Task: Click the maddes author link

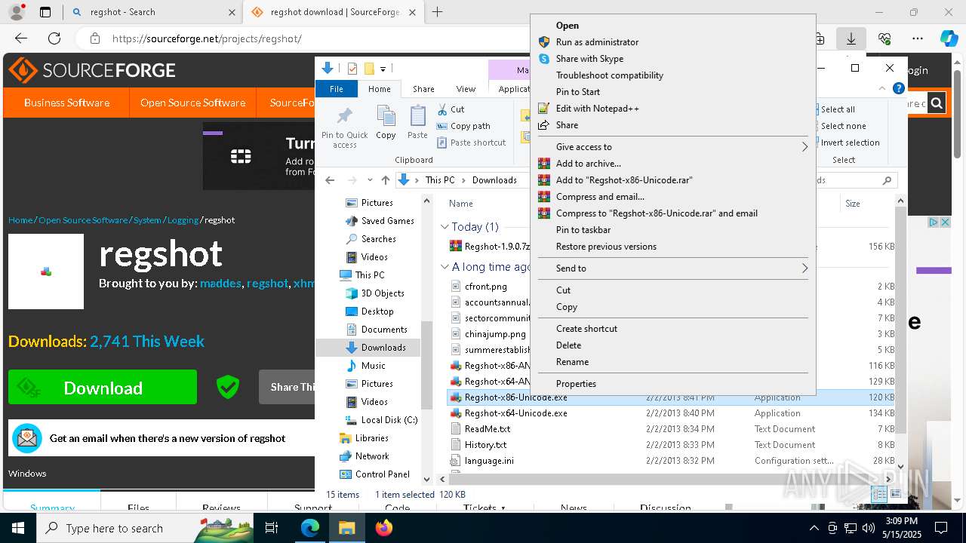Action: (x=220, y=284)
